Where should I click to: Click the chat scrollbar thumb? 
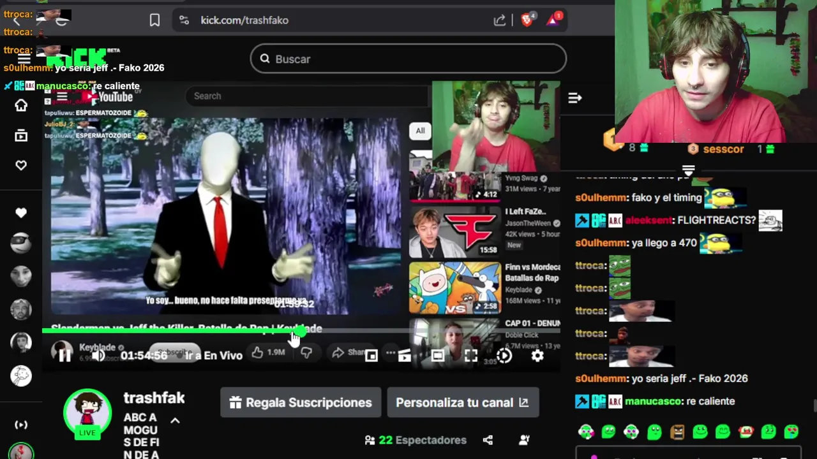pyautogui.click(x=814, y=406)
